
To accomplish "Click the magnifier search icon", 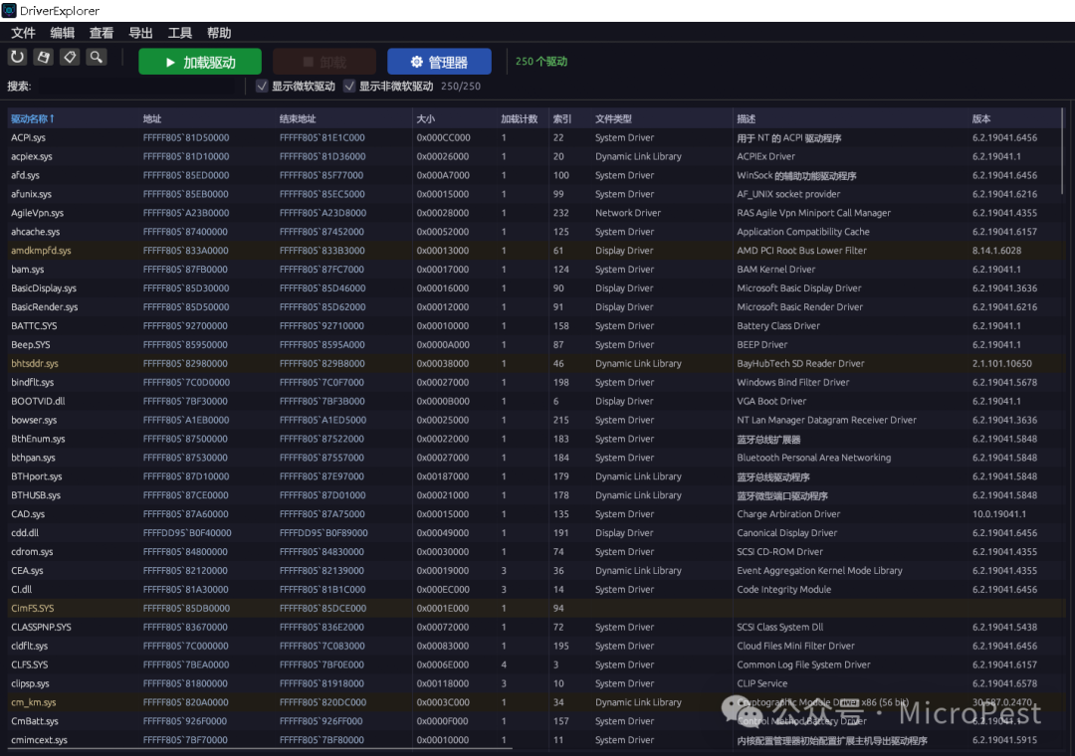I will click(x=96, y=58).
